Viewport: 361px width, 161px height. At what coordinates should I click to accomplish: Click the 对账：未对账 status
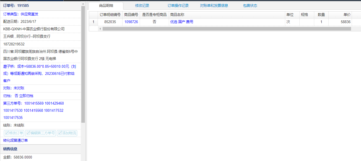pyautogui.click(x=14, y=88)
